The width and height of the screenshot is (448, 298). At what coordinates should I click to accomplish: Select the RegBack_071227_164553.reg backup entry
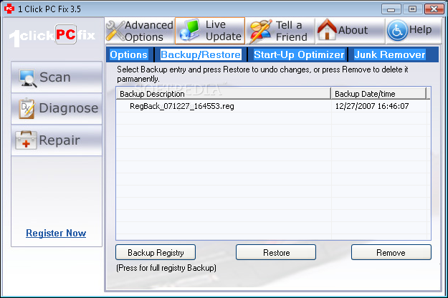[x=182, y=106]
